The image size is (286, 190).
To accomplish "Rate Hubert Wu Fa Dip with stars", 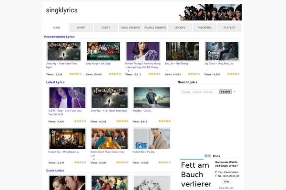I will (164, 162).
